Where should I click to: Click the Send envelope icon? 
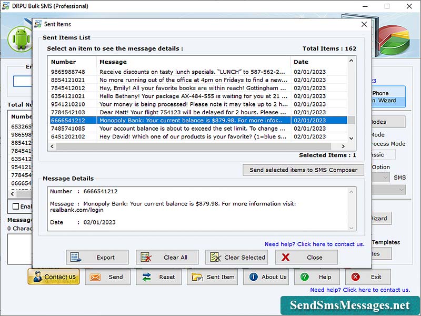[95, 277]
